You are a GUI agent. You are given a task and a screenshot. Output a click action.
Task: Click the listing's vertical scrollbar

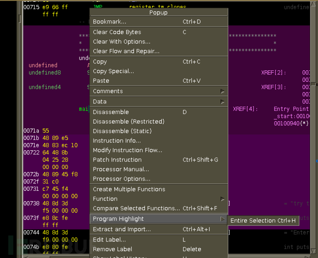[313, 138]
